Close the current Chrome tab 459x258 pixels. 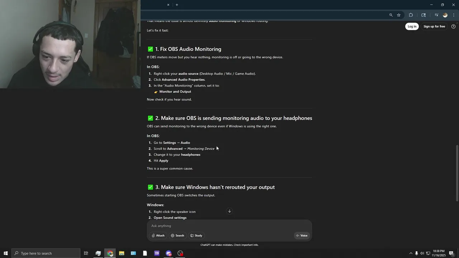[x=168, y=5]
